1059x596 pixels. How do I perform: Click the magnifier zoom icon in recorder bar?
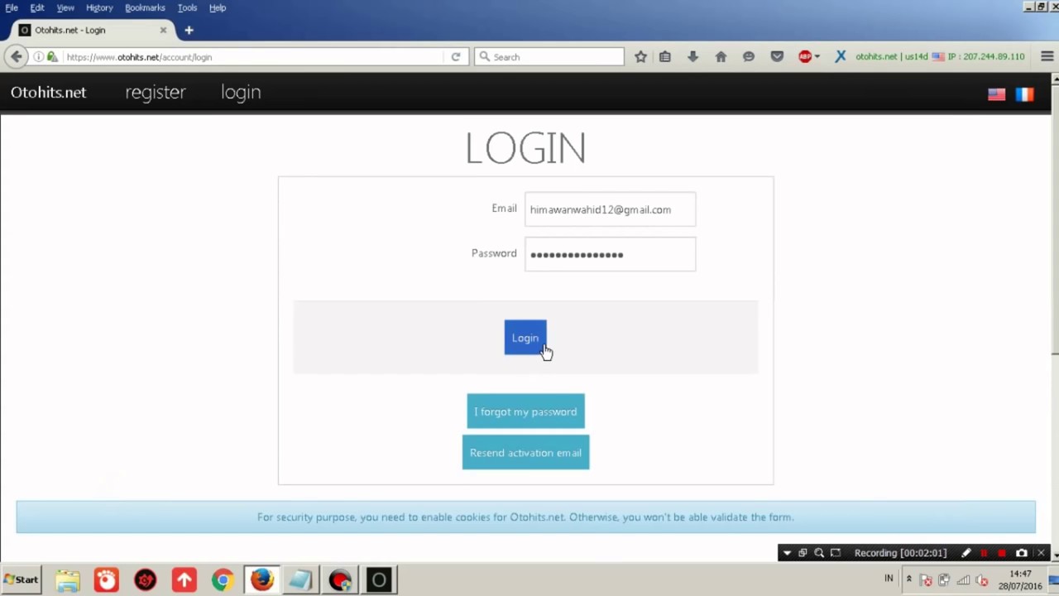coord(819,553)
